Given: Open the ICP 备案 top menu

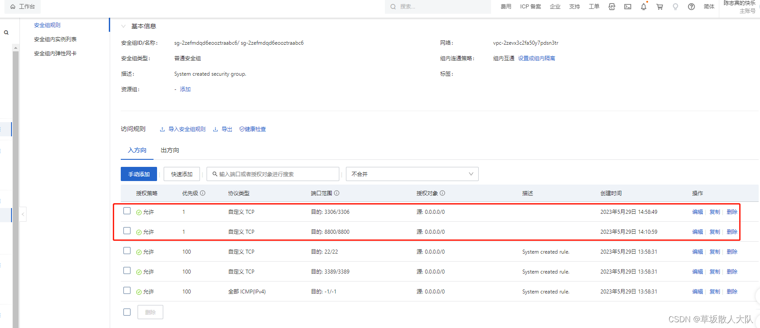Looking at the screenshot, I should (x=530, y=7).
